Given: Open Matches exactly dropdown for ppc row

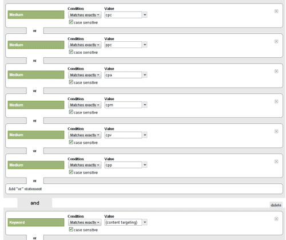Looking at the screenshot, I should coord(85,45).
